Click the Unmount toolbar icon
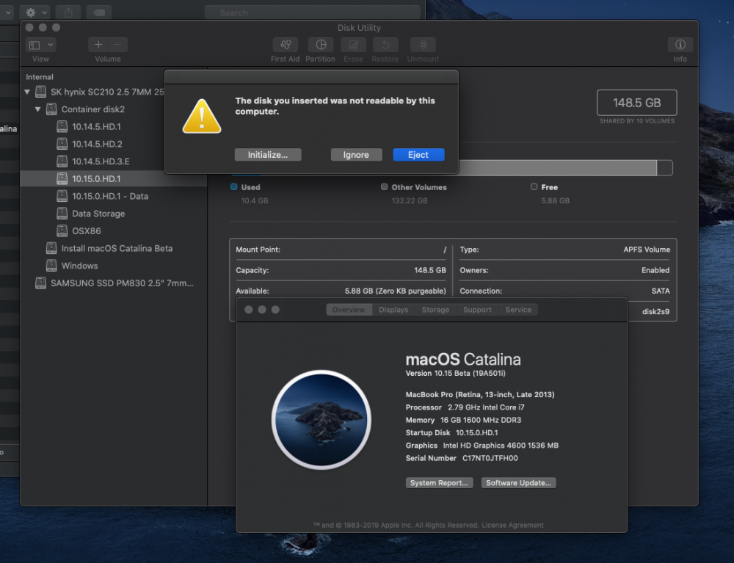This screenshot has width=734, height=563. point(423,45)
